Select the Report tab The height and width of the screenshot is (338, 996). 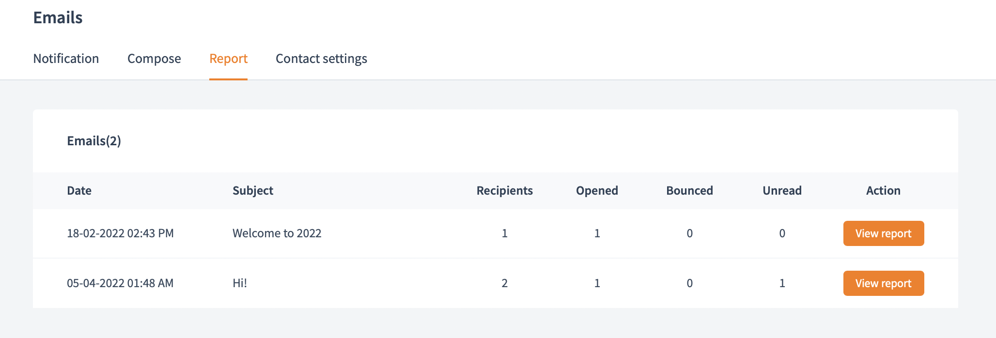[x=228, y=59]
